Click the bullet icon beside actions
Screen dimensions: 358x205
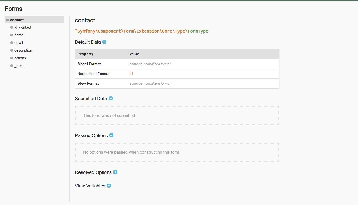[x=12, y=58]
